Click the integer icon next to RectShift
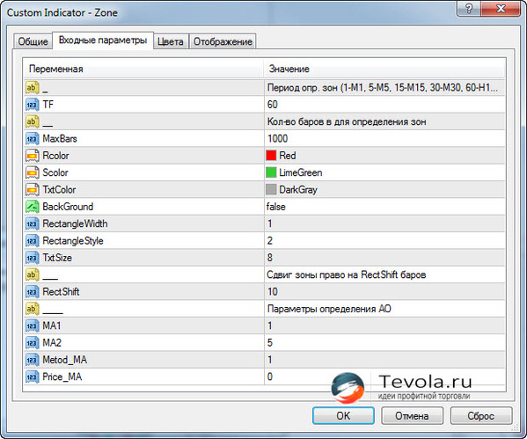 (x=32, y=292)
